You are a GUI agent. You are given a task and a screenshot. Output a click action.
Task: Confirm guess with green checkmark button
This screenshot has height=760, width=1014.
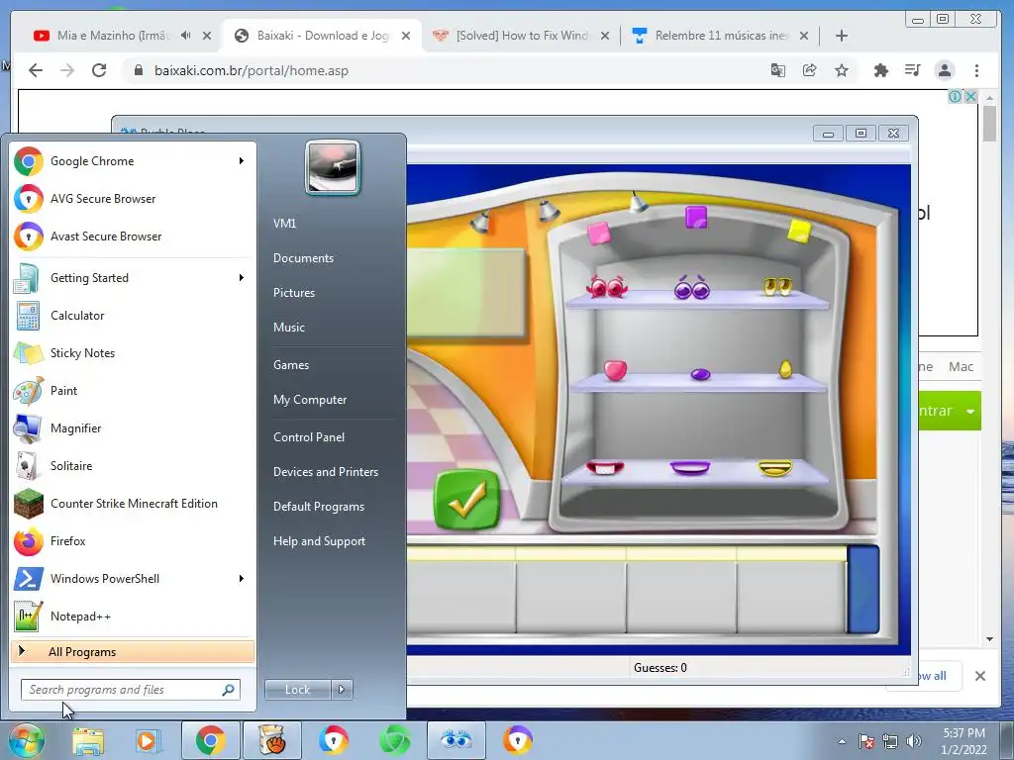[x=467, y=500]
